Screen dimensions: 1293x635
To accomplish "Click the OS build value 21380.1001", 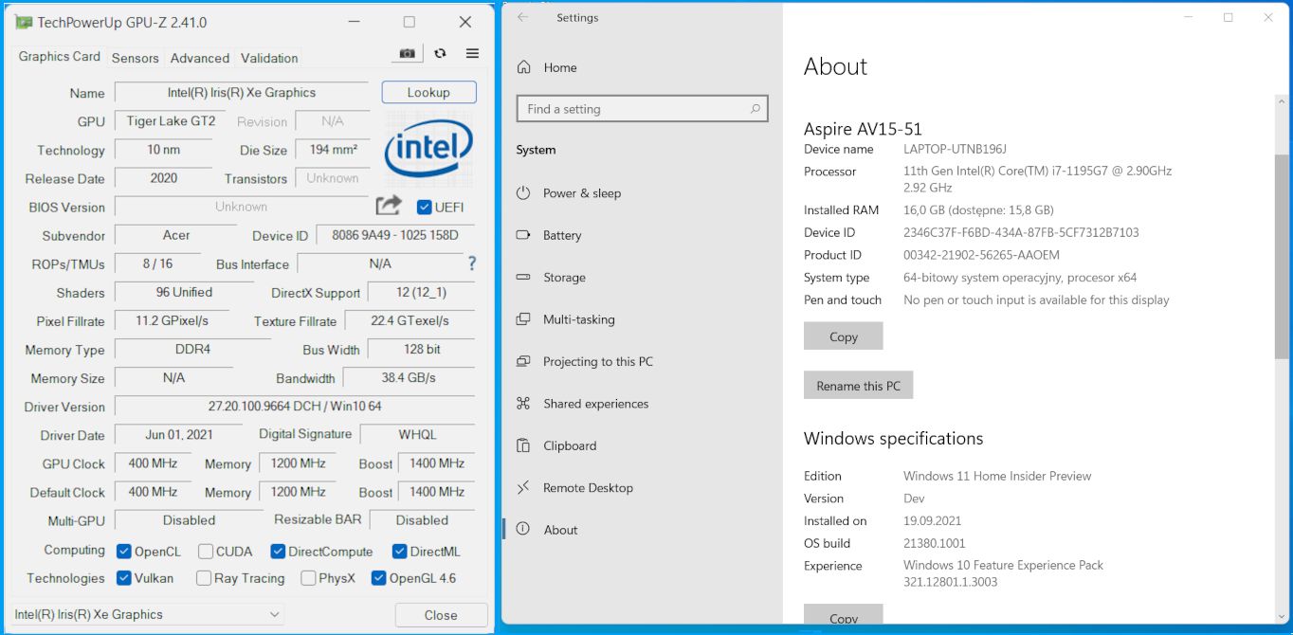I will [x=934, y=543].
